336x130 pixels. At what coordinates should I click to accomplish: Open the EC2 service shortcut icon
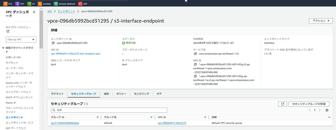[6, 4]
